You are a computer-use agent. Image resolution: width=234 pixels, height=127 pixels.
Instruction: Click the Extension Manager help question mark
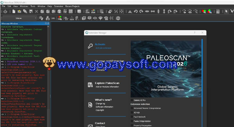pos(194,33)
